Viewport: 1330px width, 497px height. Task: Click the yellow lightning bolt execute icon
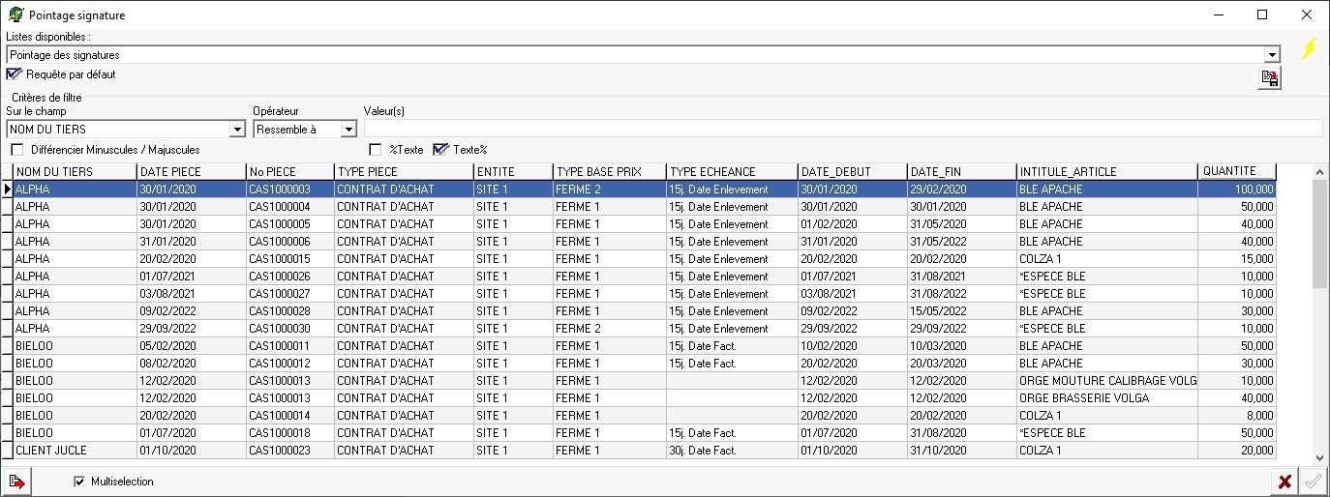coord(1309,48)
